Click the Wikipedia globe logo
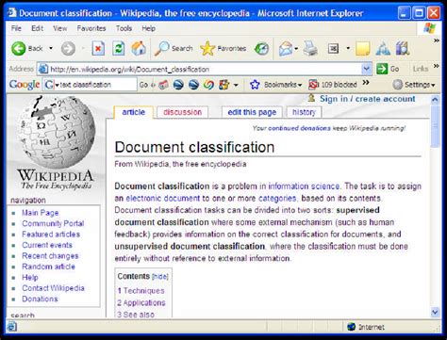 tap(56, 133)
